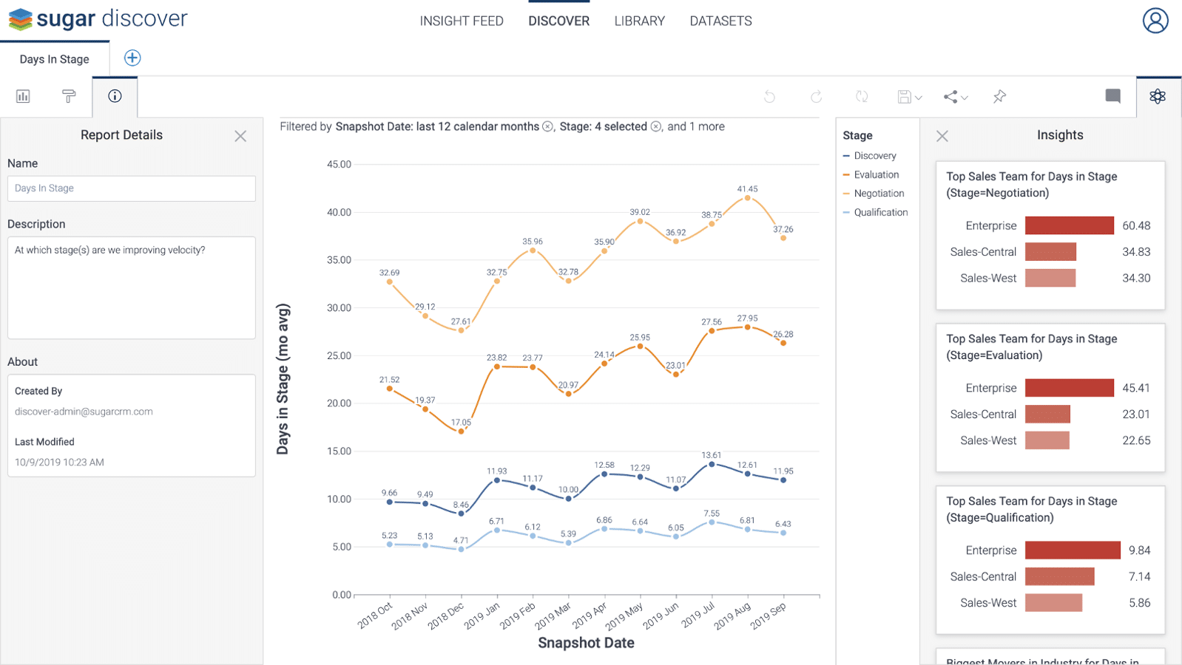
Task: Click the 17.05 Evaluation data point
Action: pyautogui.click(x=461, y=432)
